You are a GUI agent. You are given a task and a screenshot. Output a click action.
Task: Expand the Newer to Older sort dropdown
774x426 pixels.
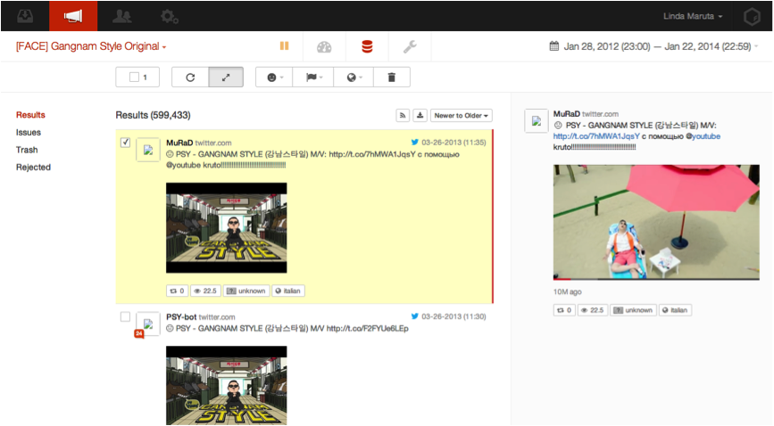462,116
